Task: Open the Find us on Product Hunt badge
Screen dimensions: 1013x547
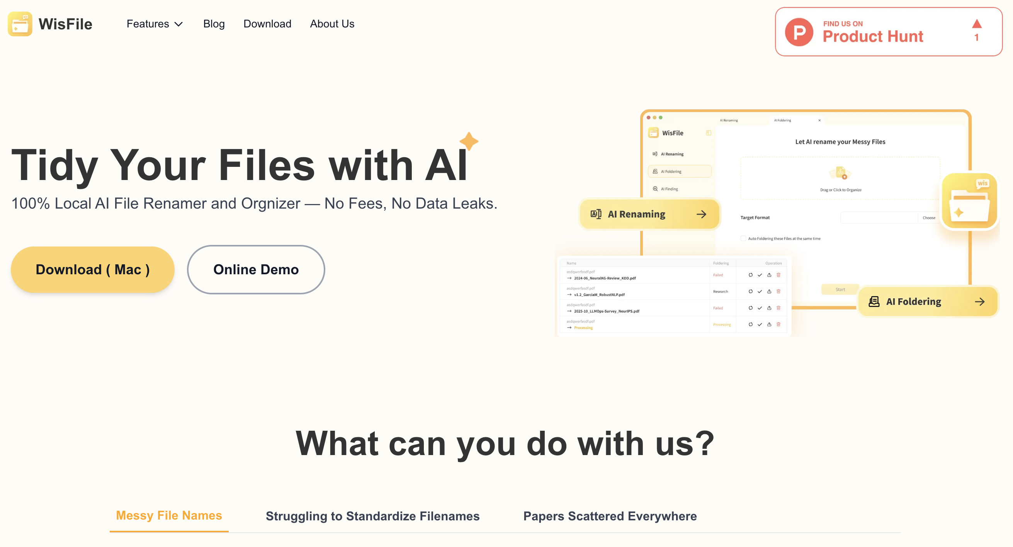Action: pyautogui.click(x=889, y=31)
